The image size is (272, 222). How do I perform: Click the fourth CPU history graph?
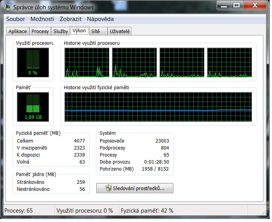pyautogui.click(x=230, y=63)
